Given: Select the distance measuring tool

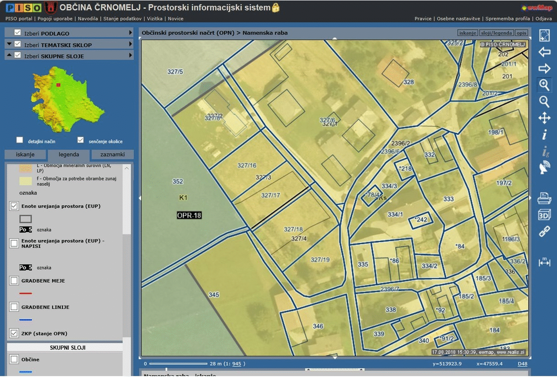Looking at the screenshot, I should click(544, 262).
